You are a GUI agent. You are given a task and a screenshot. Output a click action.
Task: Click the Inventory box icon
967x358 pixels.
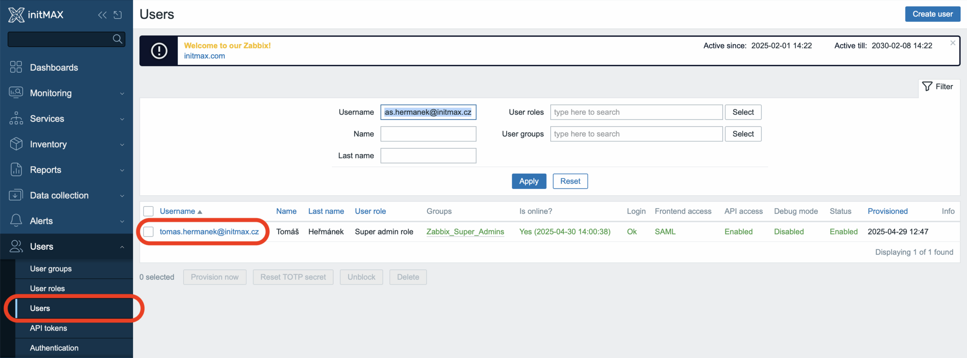click(16, 144)
